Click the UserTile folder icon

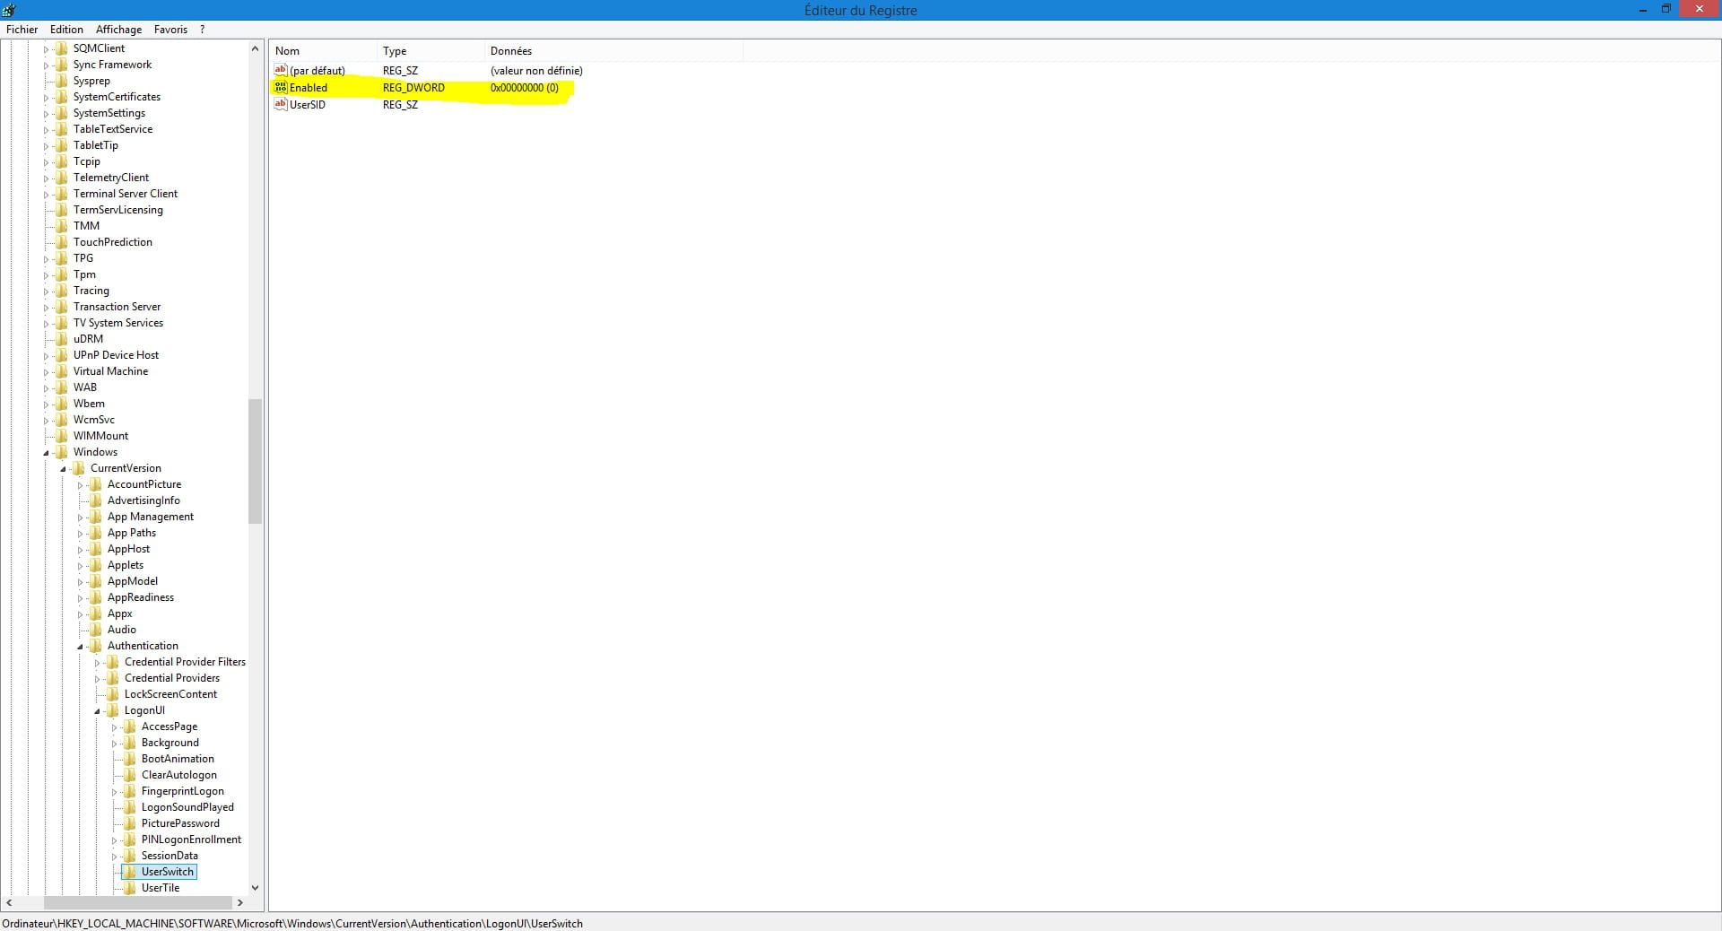click(x=129, y=888)
